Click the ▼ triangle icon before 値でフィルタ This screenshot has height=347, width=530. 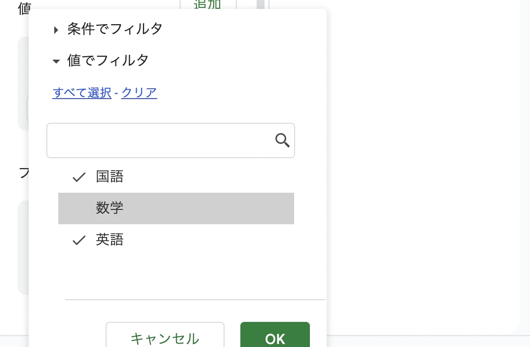56,61
